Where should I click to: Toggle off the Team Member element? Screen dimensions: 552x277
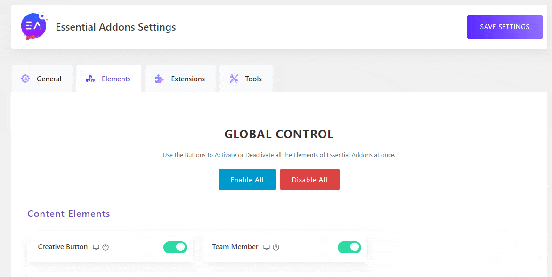(x=349, y=247)
